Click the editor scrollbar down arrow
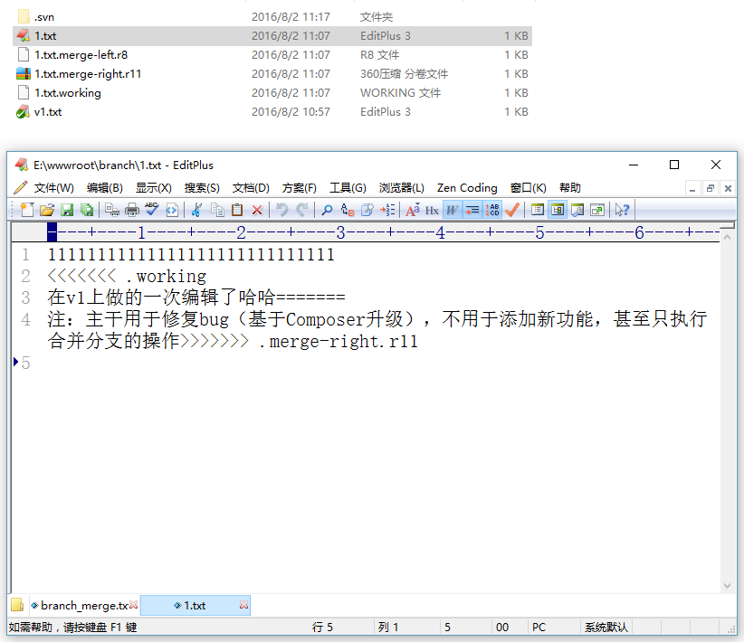The width and height of the screenshot is (744, 642). click(x=727, y=586)
